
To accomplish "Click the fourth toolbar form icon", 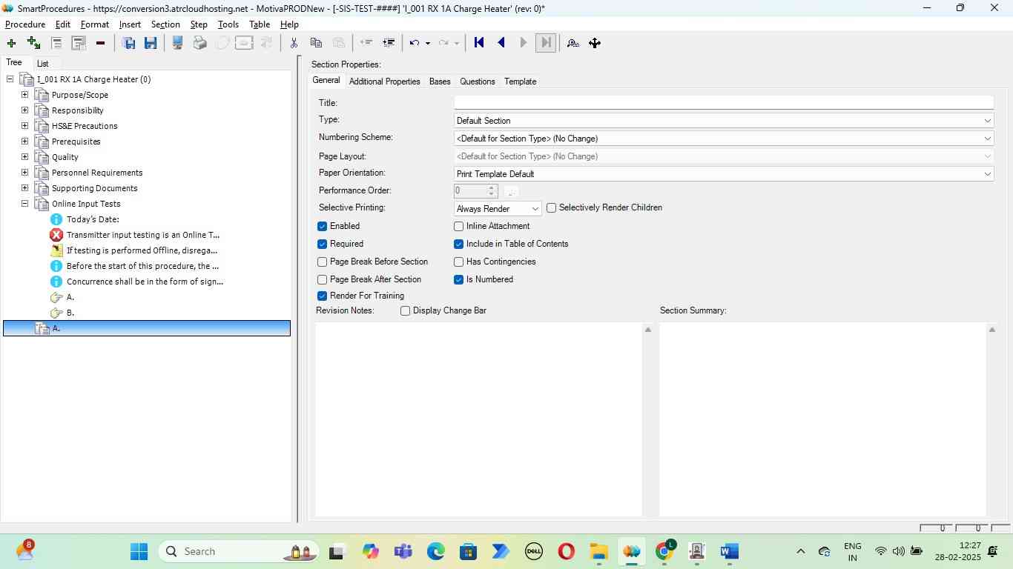I will 79,43.
